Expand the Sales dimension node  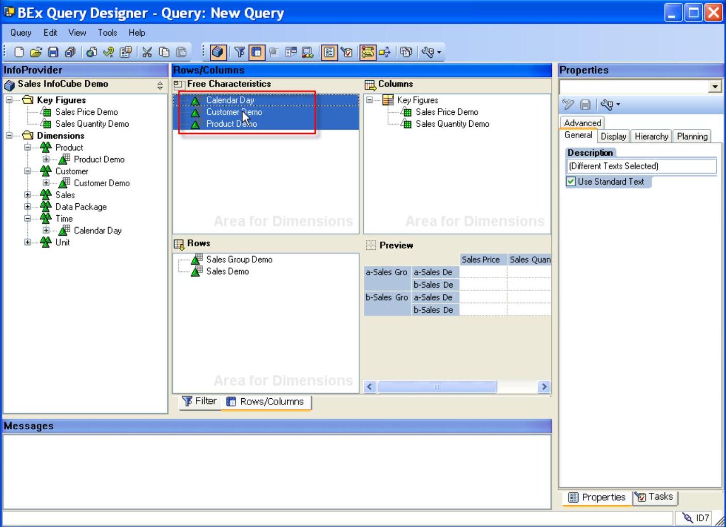coord(28,195)
